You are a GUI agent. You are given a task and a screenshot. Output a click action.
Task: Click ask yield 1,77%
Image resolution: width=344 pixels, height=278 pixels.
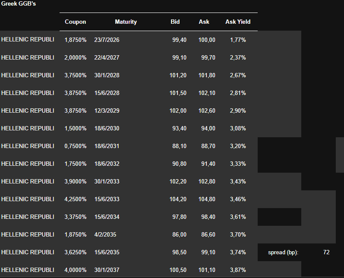pos(238,40)
